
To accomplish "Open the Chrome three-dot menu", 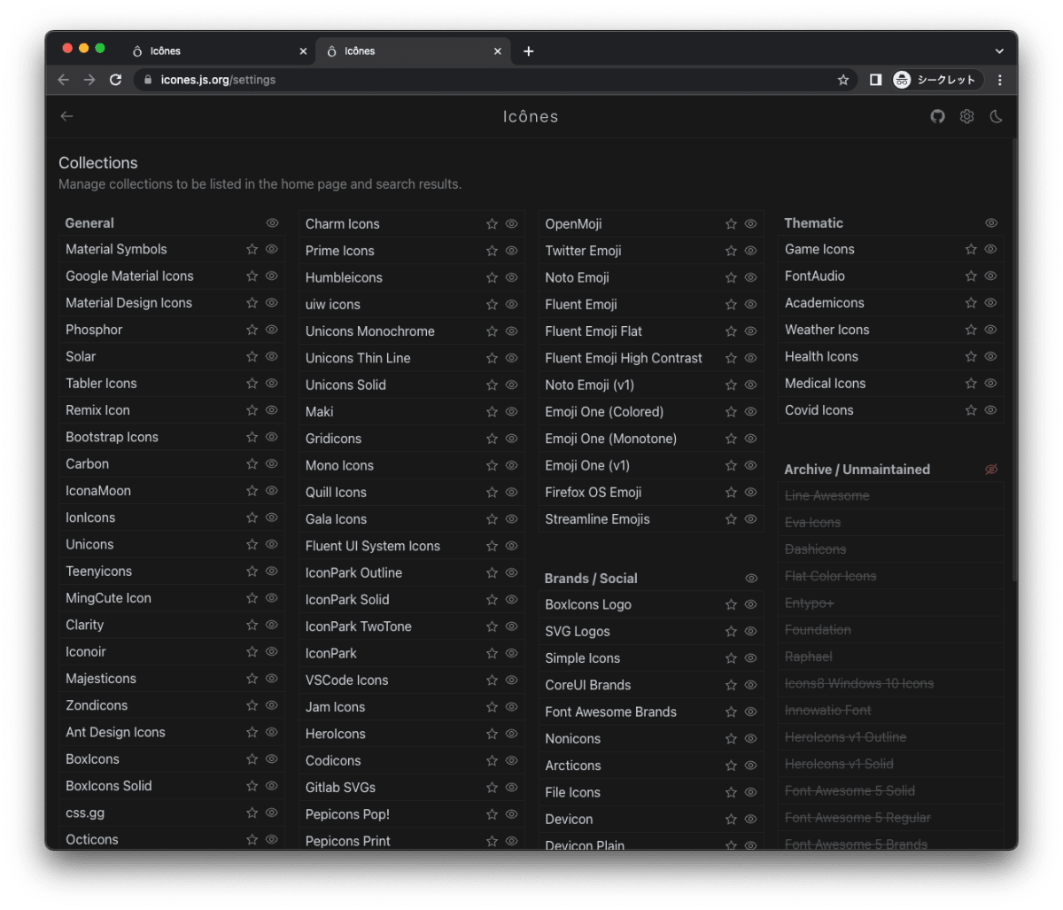I will click(x=1000, y=80).
